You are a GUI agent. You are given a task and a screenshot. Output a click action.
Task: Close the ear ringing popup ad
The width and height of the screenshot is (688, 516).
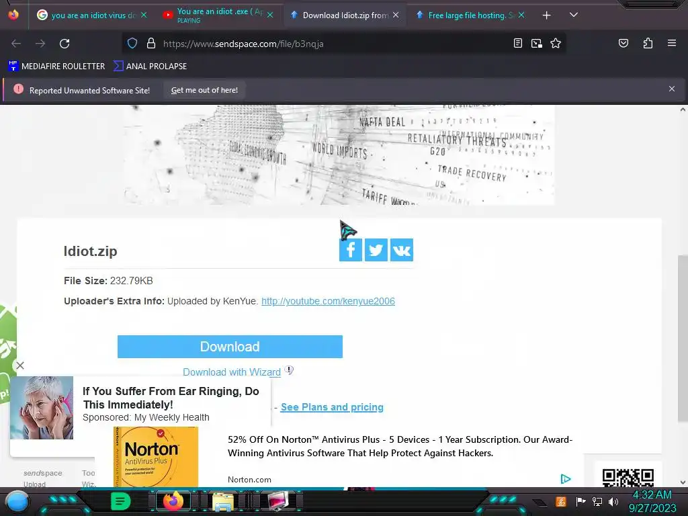point(19,365)
